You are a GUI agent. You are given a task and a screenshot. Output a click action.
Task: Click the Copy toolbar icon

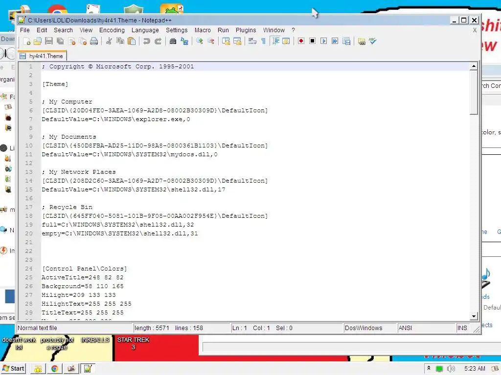[120, 41]
